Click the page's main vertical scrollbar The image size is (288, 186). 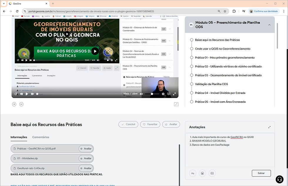point(287,109)
